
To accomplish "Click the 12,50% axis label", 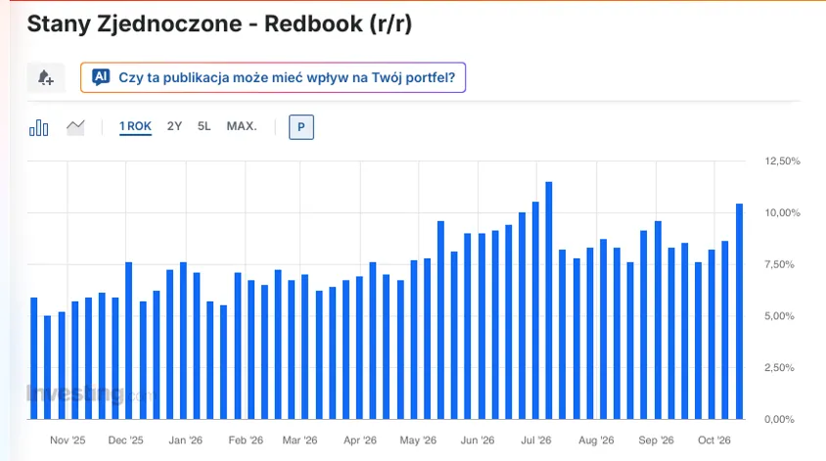I will point(782,161).
